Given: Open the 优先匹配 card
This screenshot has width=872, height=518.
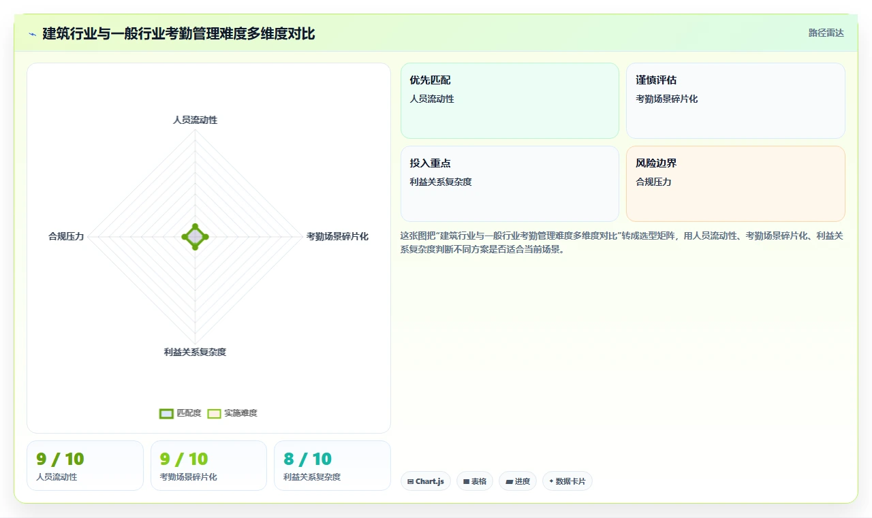Looking at the screenshot, I should pyautogui.click(x=510, y=101).
